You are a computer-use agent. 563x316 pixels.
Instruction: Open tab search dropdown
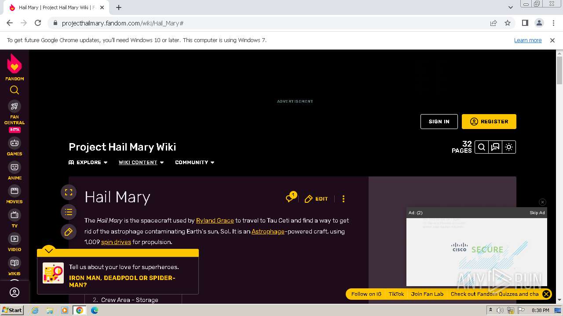511,7
